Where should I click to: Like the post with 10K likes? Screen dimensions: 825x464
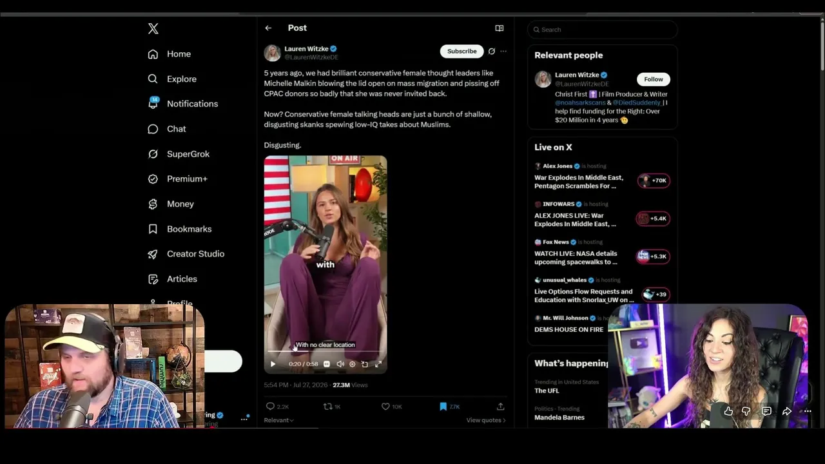point(391,407)
